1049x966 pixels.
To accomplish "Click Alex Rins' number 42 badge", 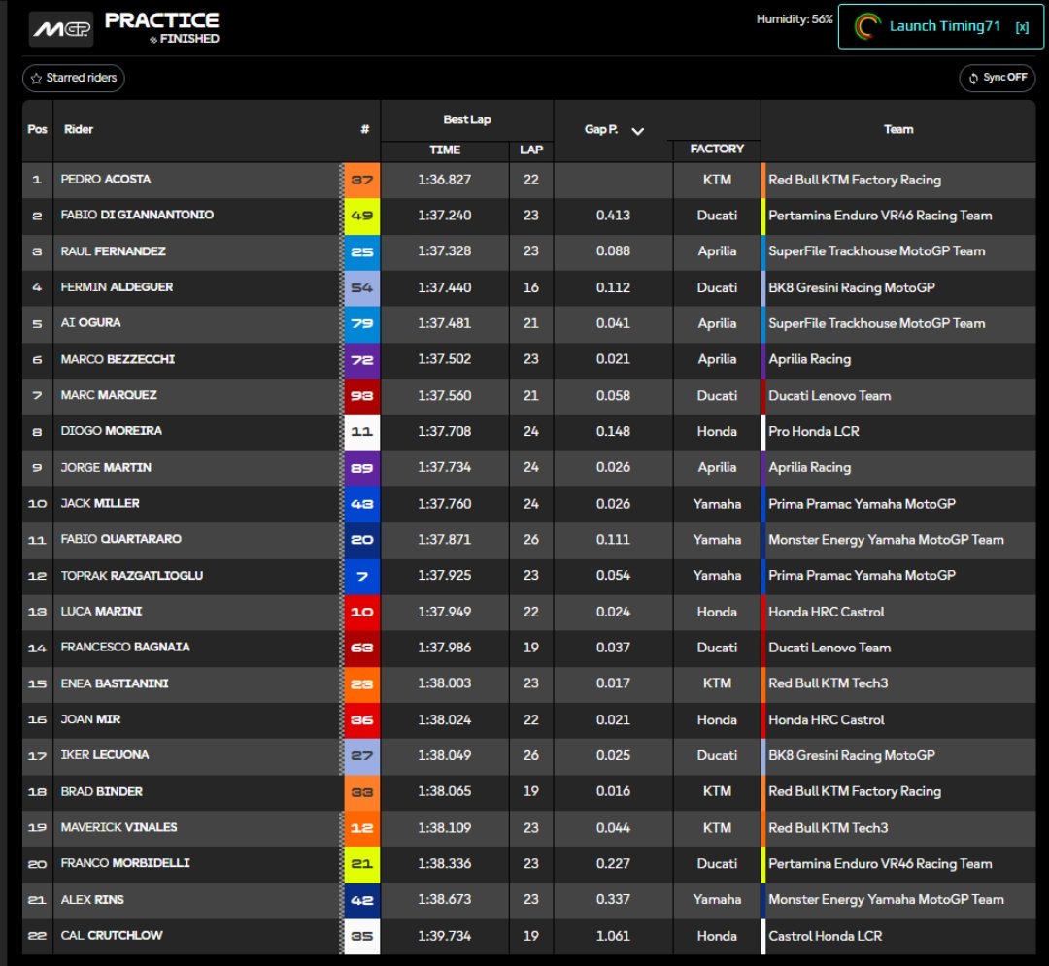I will (x=362, y=900).
